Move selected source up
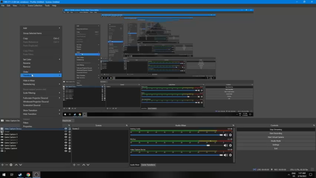316x178 pixels. pos(16,165)
